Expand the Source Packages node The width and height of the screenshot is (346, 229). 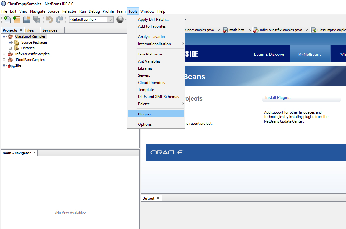[x=10, y=42]
